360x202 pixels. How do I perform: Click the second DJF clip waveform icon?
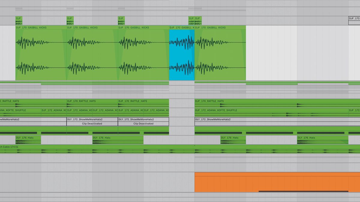[x=70, y=20]
